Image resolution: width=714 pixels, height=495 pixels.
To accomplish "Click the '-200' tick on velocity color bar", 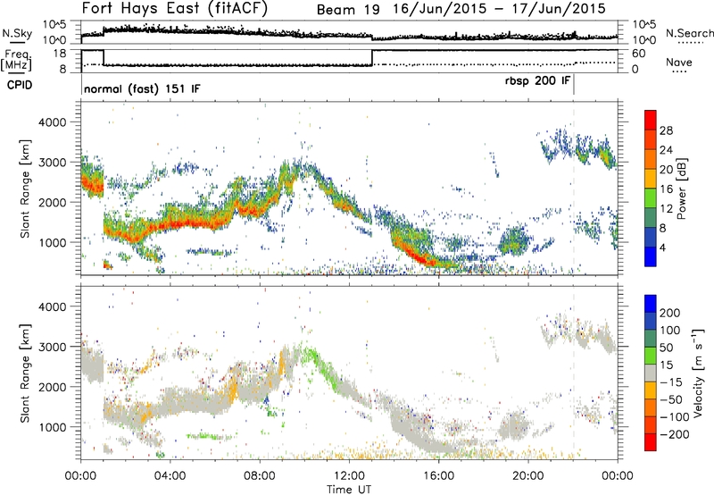I will [675, 434].
